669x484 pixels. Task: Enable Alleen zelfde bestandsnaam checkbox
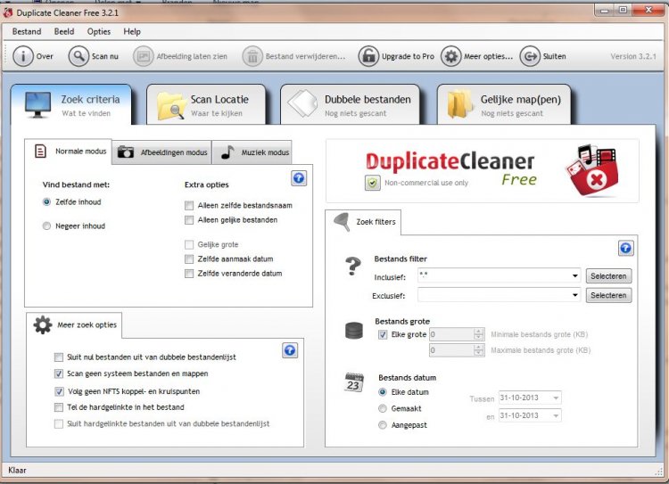pos(189,206)
